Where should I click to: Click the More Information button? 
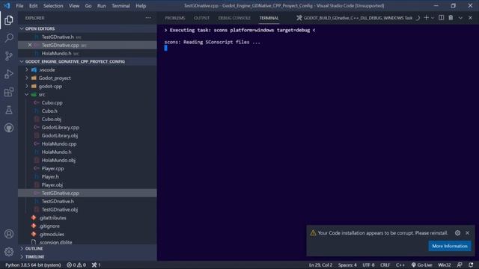click(450, 246)
